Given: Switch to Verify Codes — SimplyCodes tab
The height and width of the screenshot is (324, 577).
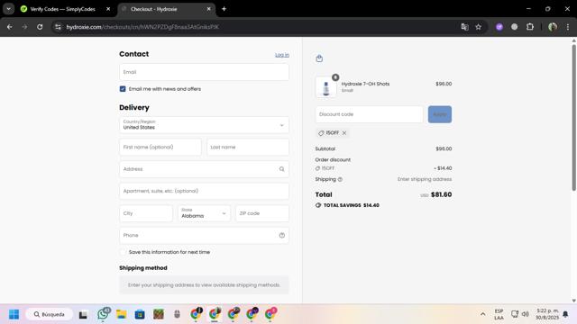Looking at the screenshot, I should coord(62,9).
